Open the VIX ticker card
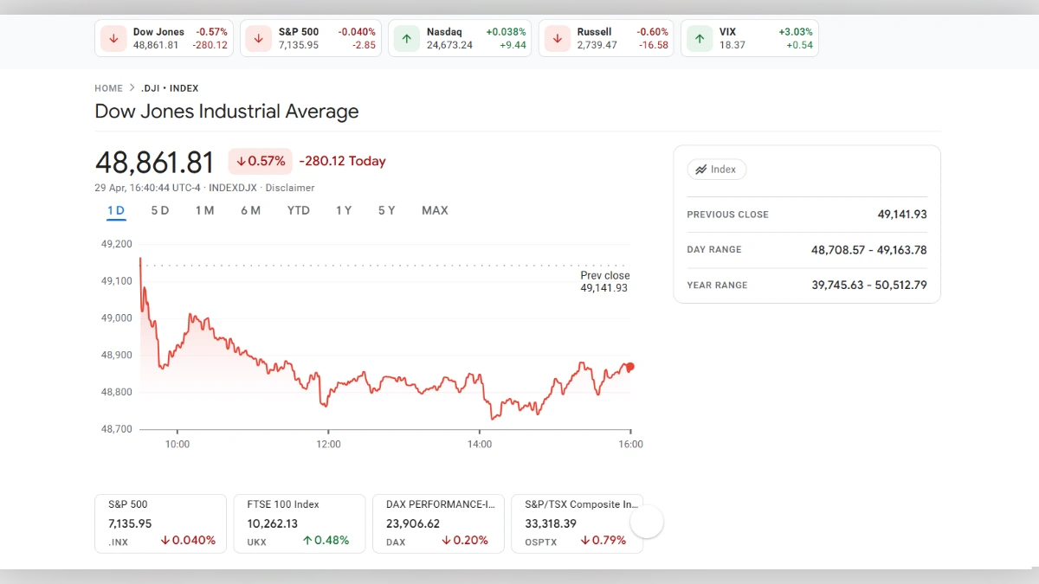This screenshot has width=1039, height=584. tap(750, 38)
